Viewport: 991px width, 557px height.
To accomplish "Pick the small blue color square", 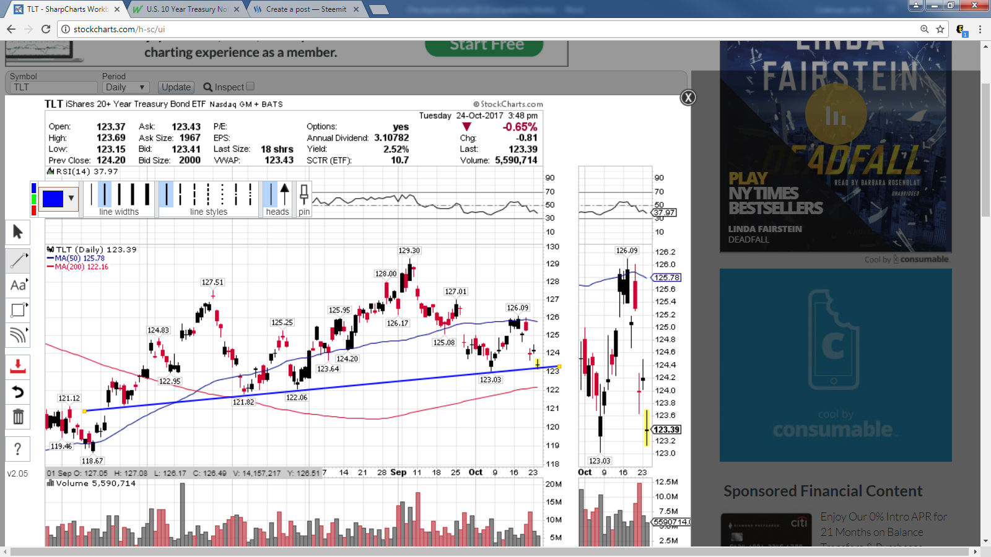I will 33,188.
